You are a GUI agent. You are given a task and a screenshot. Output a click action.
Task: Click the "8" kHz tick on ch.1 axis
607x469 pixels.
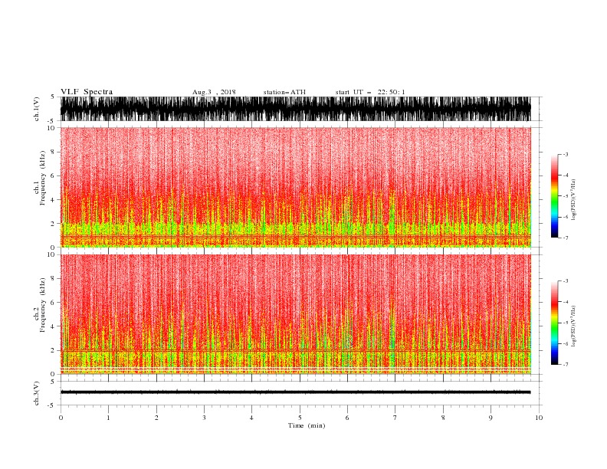[53, 152]
